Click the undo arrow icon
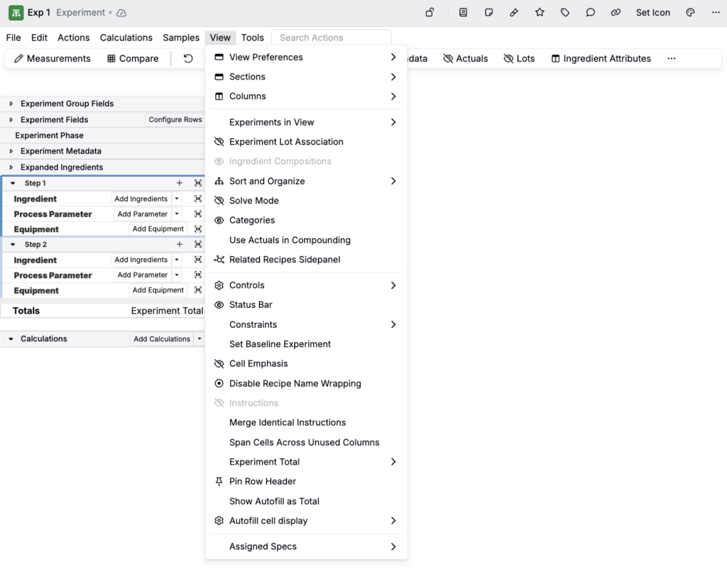 coord(188,58)
